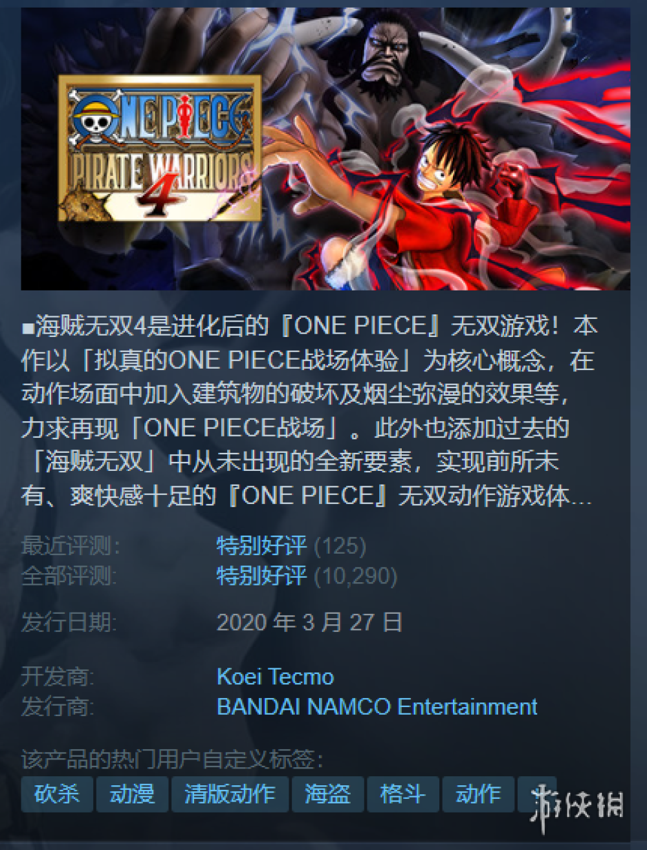Open publisher BANDAI NAMCO Entertainment link
This screenshot has height=850, width=647.
377,706
